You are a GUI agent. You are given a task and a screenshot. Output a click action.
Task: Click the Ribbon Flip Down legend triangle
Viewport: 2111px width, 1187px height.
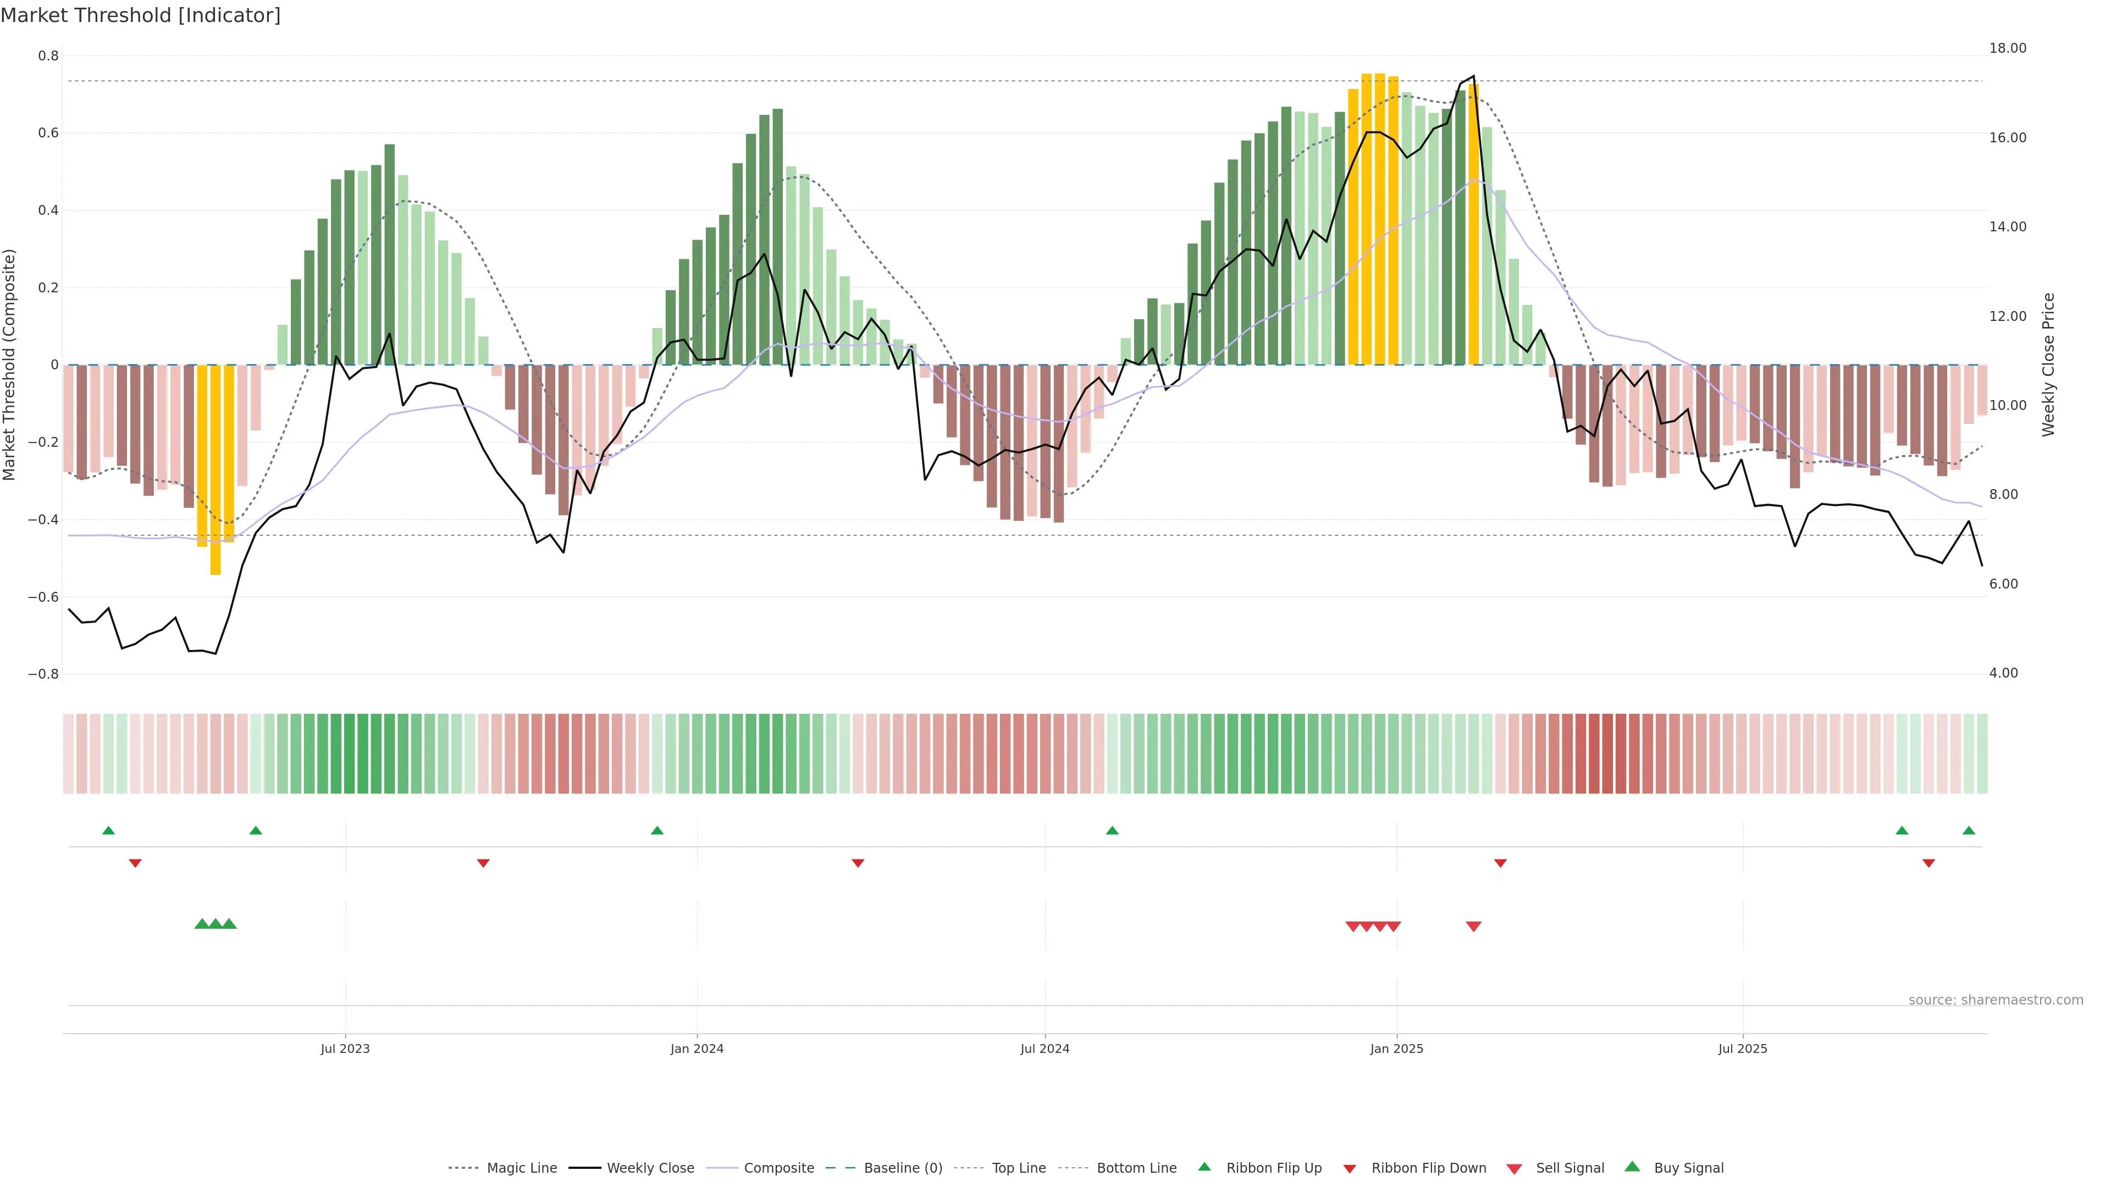[1350, 1169]
